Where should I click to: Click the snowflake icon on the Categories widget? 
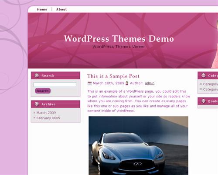203,75
